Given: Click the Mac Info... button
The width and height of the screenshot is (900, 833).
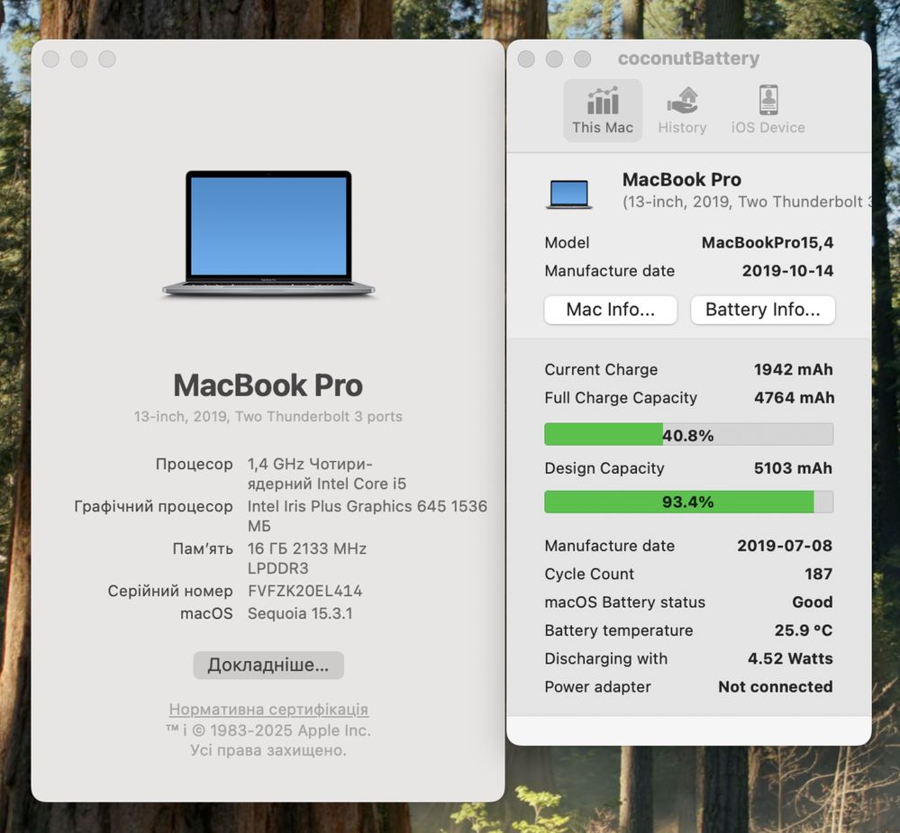Looking at the screenshot, I should [x=611, y=310].
